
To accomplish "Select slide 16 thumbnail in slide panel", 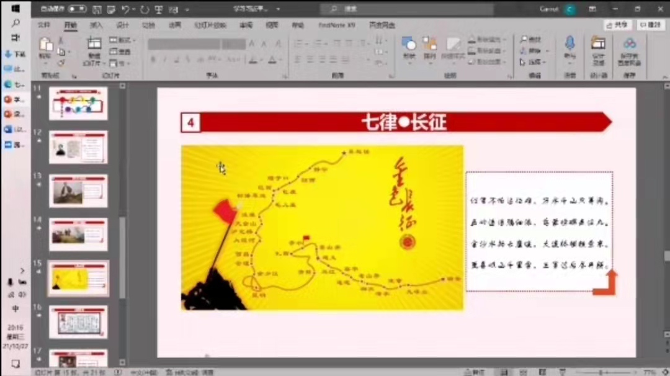I will [78, 321].
